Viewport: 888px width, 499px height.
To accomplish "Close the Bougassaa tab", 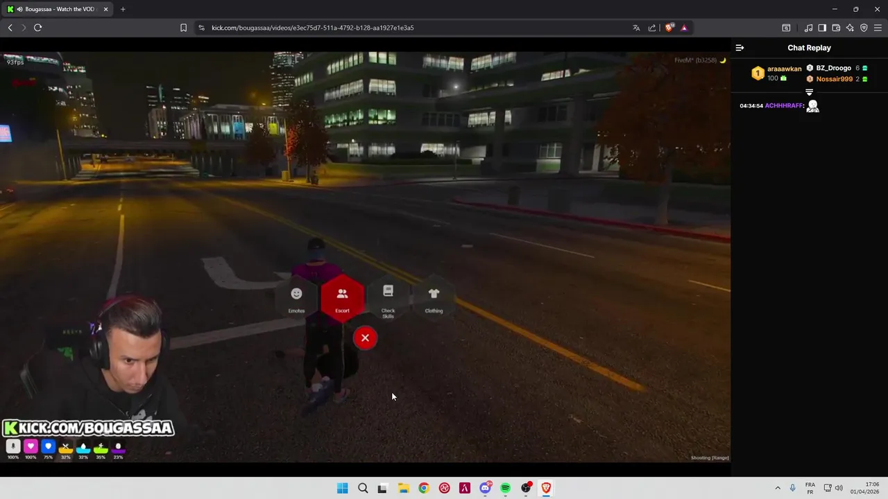I will [x=105, y=9].
